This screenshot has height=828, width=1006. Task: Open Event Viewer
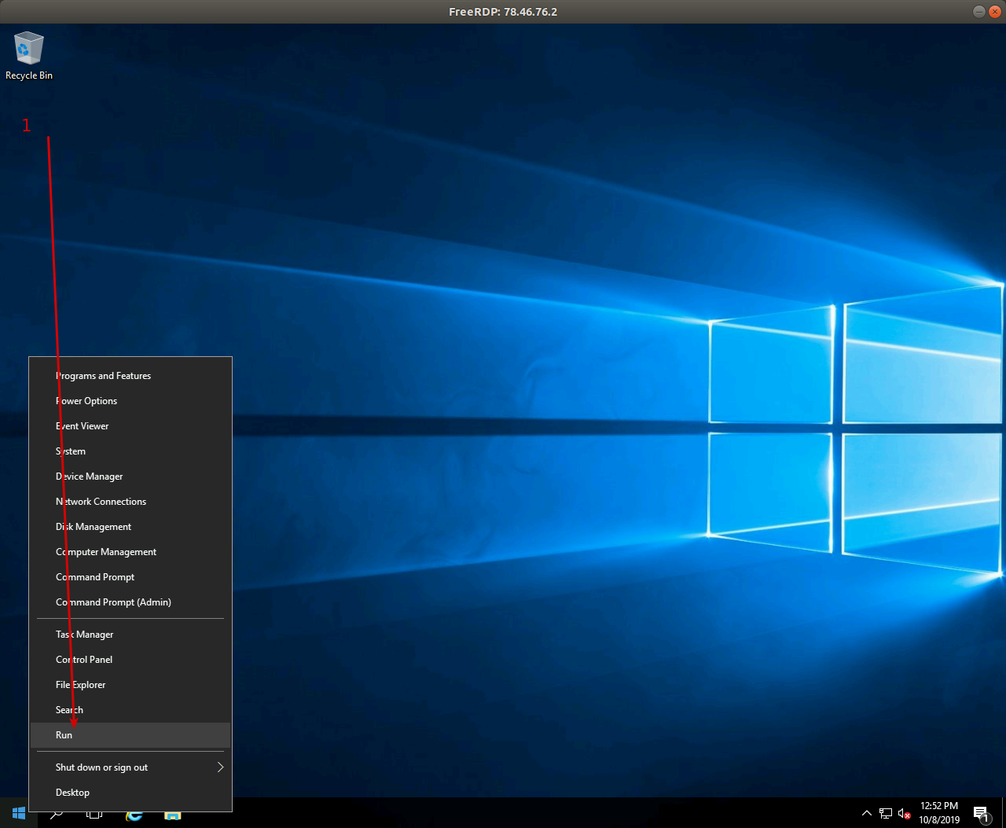click(x=130, y=426)
